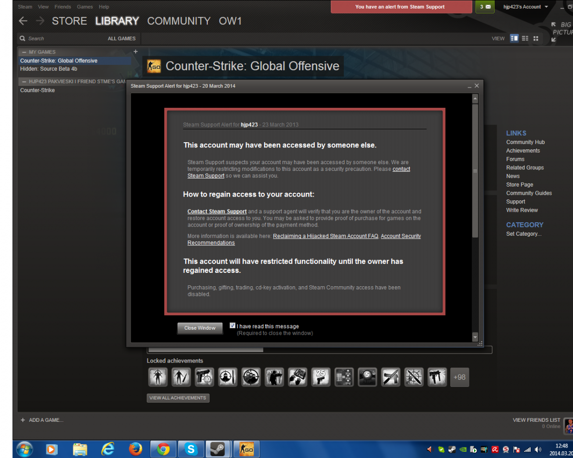Open the hjp423's Account dropdown
This screenshot has width=573, height=458.
(x=526, y=7)
